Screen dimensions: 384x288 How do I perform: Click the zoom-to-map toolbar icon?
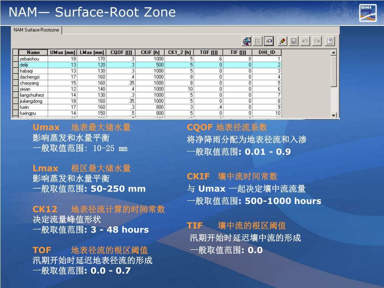(247, 41)
